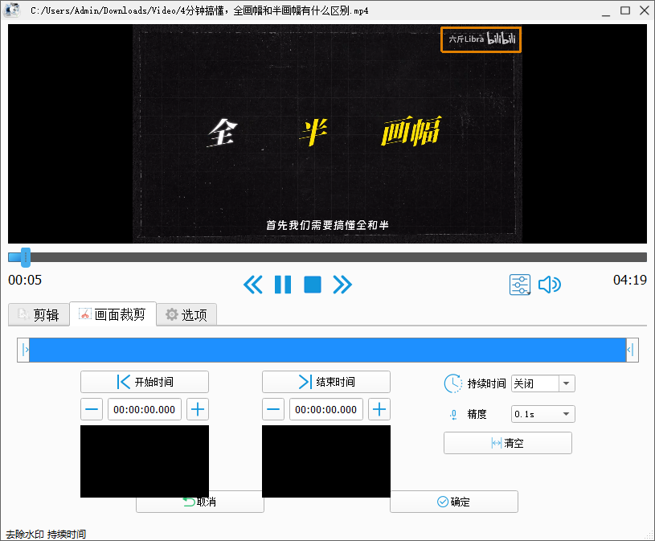Open the audio equalizer settings icon

click(x=520, y=285)
